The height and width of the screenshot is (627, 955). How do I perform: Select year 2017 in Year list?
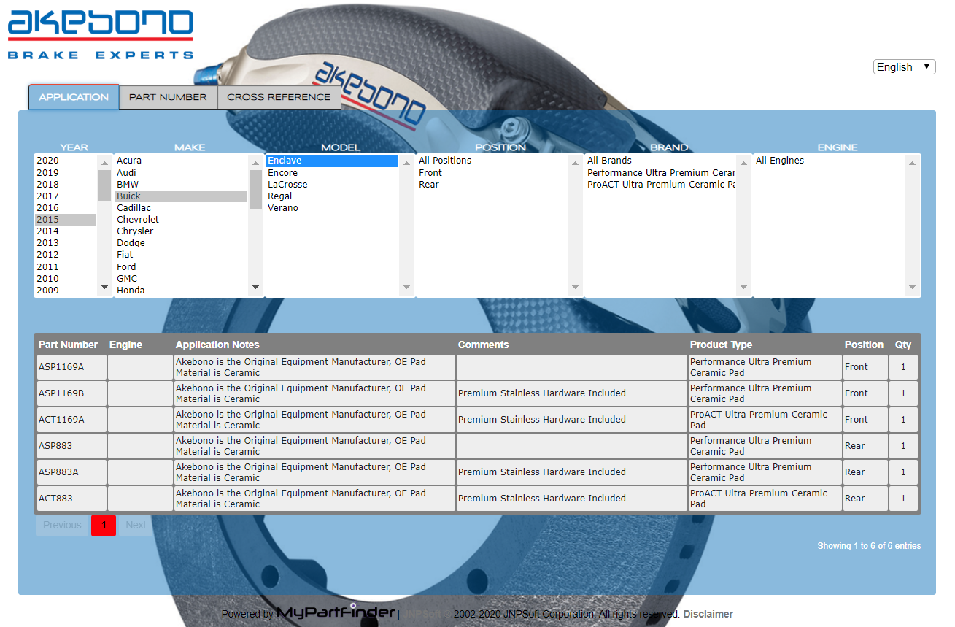point(66,196)
